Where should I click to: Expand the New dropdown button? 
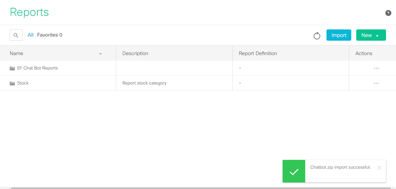(371, 35)
